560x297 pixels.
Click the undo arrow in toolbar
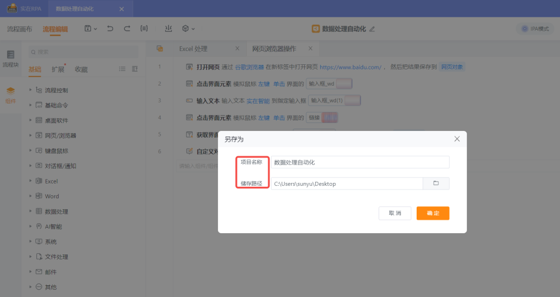[x=110, y=29]
